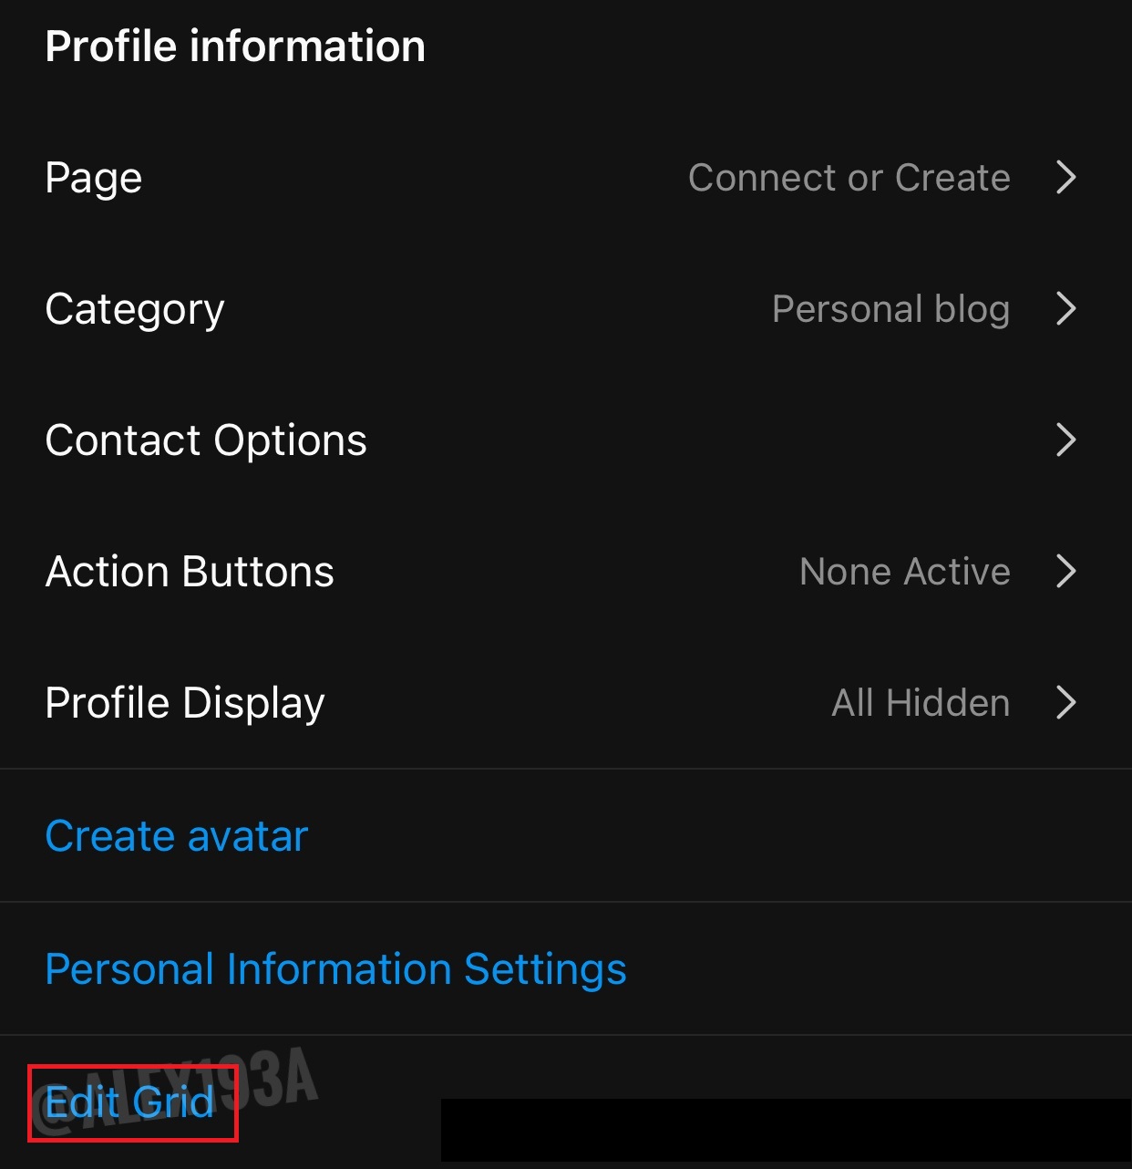This screenshot has width=1132, height=1169.
Task: Expand Category using the Personal blog chevron
Action: pos(1065,308)
